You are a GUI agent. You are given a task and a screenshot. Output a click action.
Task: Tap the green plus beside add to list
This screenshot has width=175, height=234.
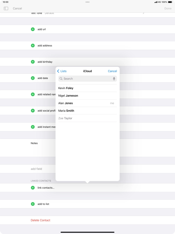pyautogui.click(x=33, y=204)
